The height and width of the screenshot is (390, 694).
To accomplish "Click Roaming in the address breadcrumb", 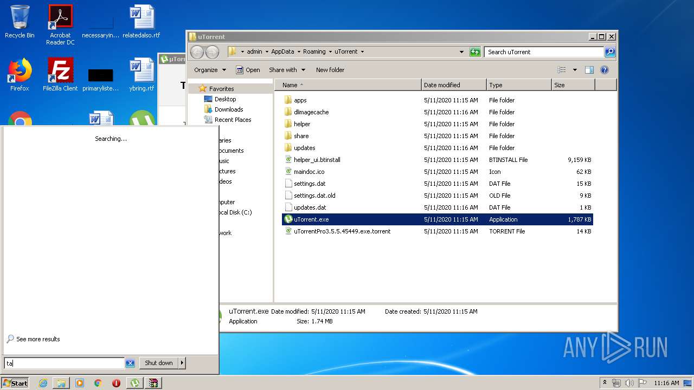I will pyautogui.click(x=314, y=52).
